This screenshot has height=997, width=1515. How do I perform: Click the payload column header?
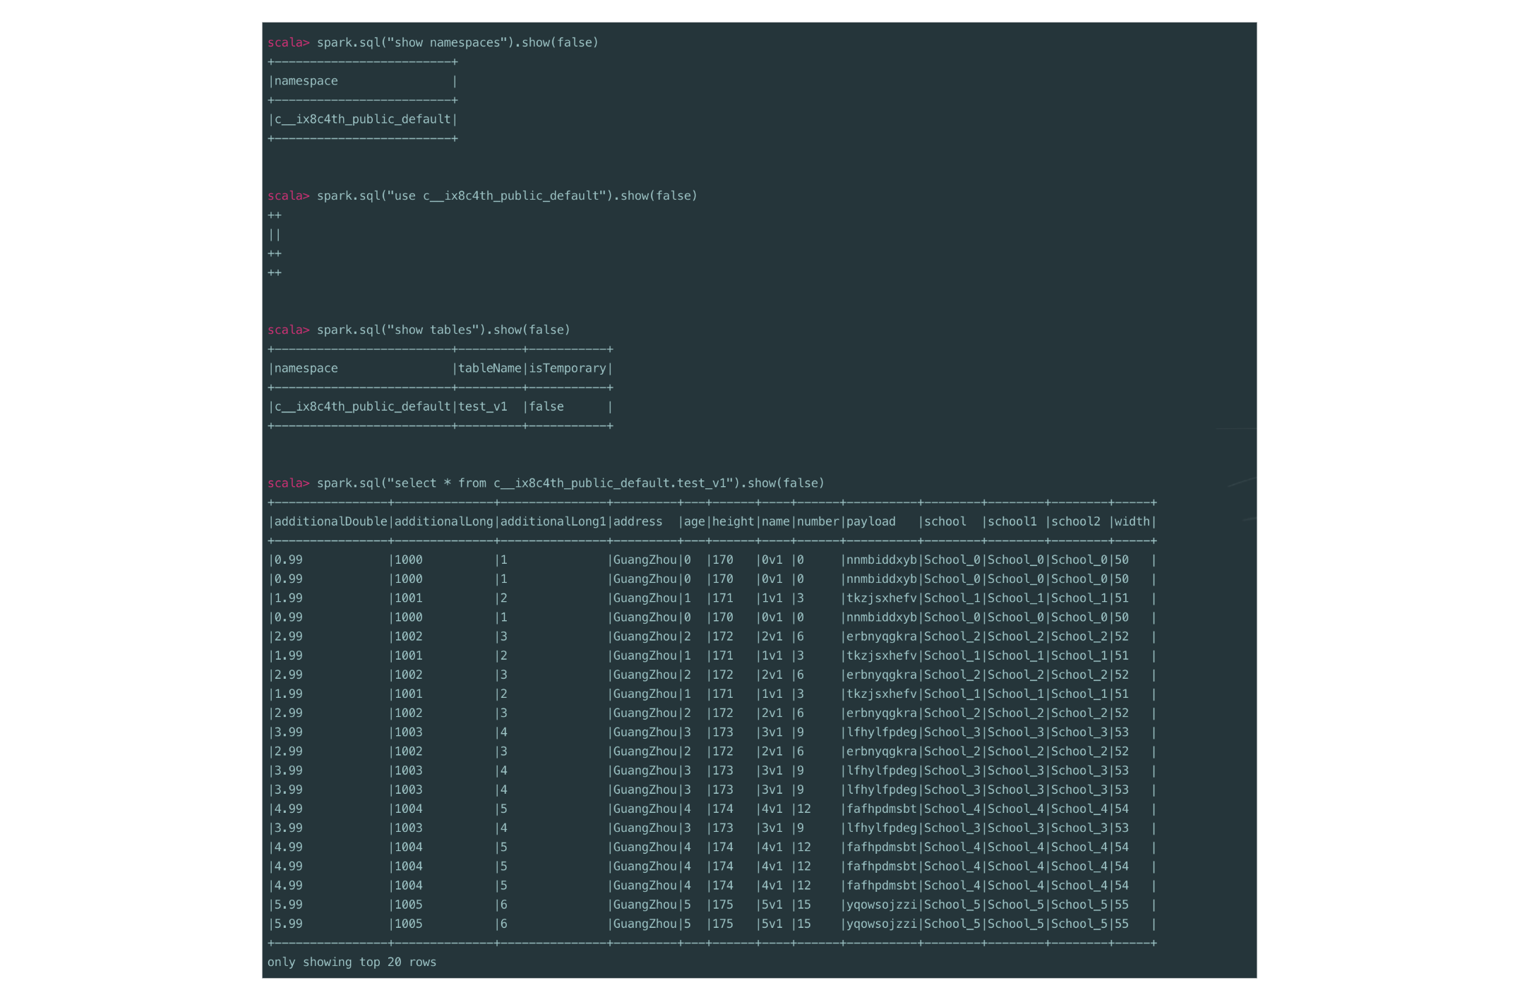(x=870, y=522)
